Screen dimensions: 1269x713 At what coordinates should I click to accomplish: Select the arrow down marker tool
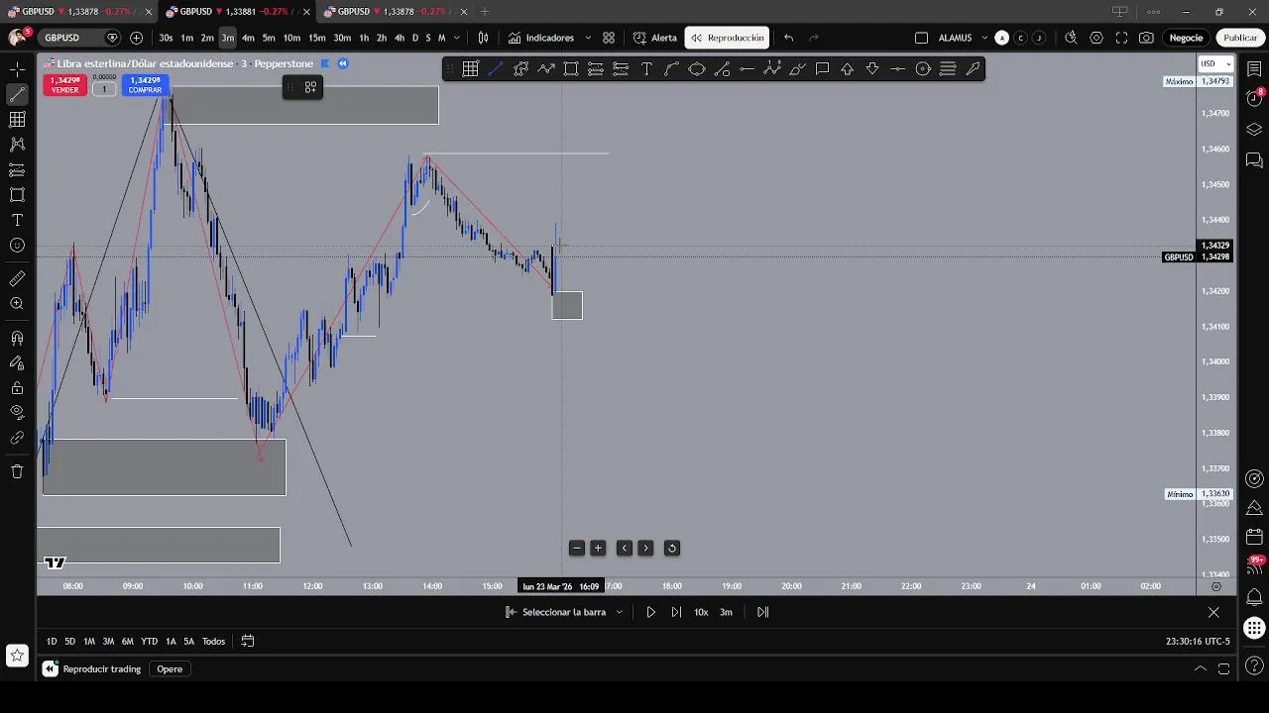tap(872, 68)
